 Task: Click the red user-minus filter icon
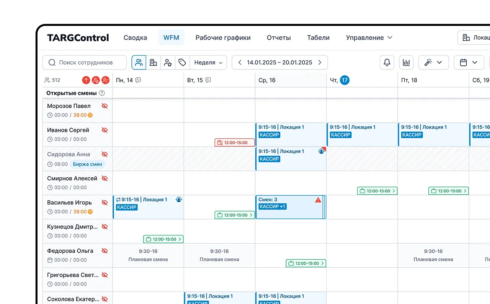[x=106, y=80]
